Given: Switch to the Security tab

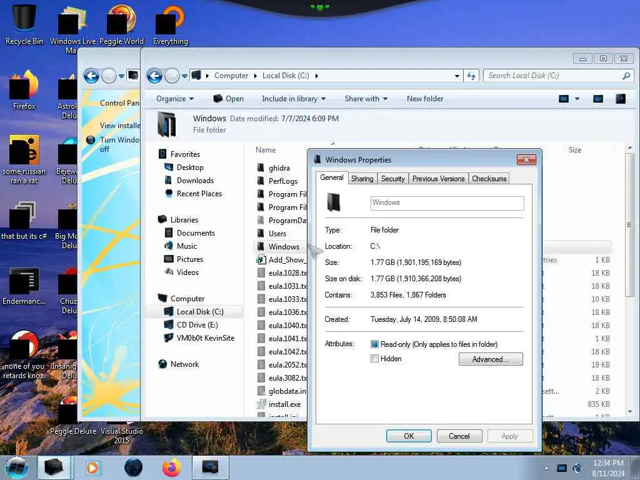Looking at the screenshot, I should (x=392, y=178).
